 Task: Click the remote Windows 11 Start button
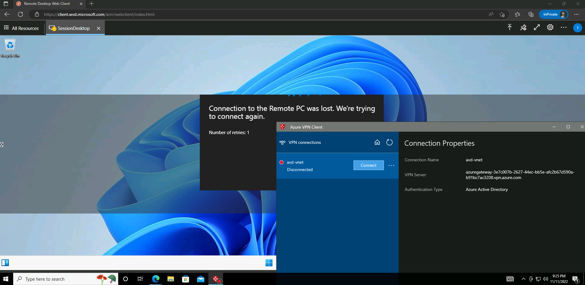point(269,263)
